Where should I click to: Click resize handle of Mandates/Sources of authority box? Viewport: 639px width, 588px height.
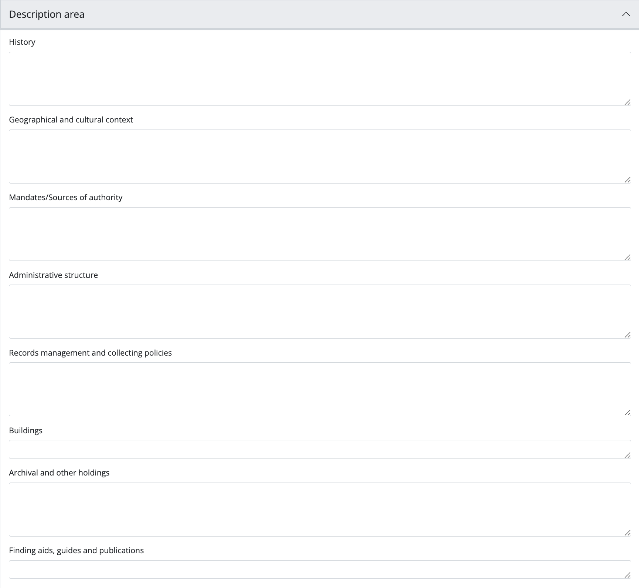pyautogui.click(x=627, y=257)
